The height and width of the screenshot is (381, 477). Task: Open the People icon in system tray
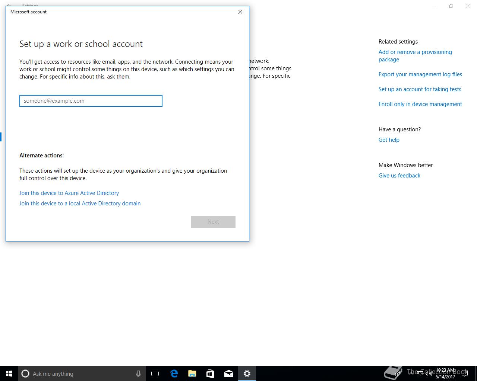pyautogui.click(x=398, y=373)
